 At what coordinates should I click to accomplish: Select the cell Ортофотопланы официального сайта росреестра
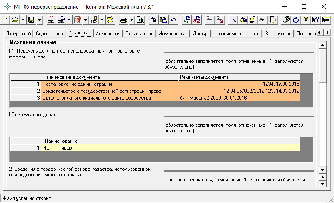pos(109,98)
